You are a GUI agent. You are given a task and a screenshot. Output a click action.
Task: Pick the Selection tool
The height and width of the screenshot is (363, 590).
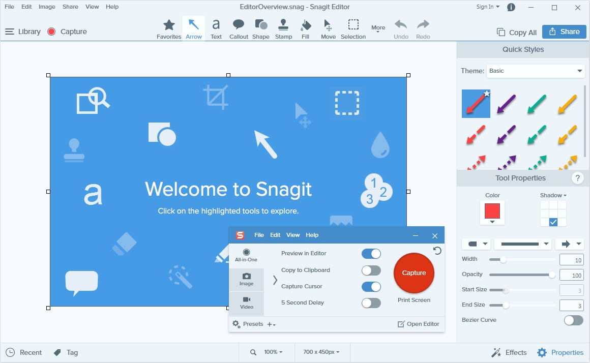pos(353,29)
